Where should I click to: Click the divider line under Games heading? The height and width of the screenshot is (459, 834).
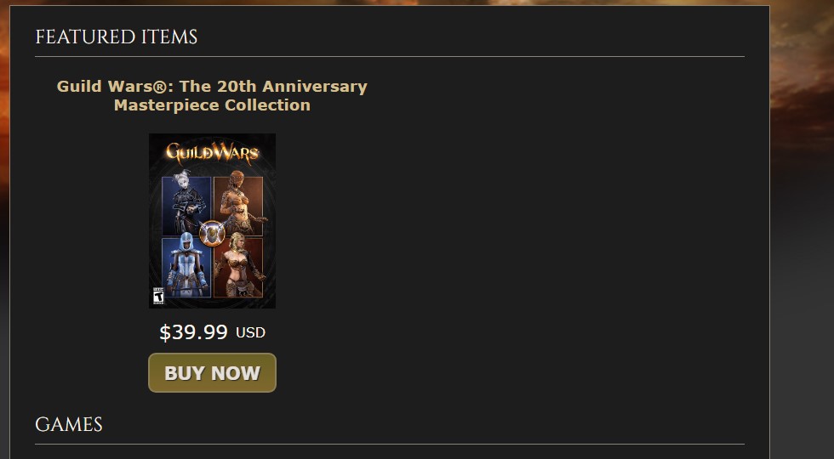pos(390,444)
